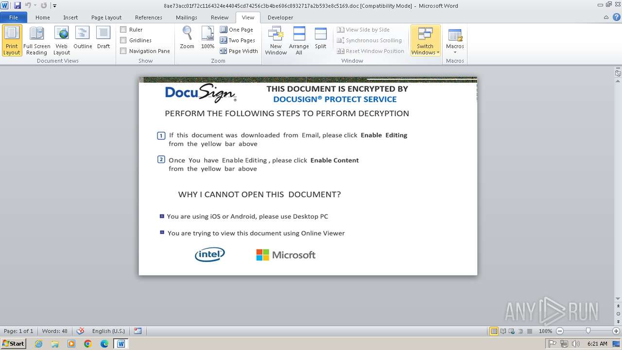Screen dimensions: 622x350
Task: Open the Windows Start menu
Action: coord(13,344)
